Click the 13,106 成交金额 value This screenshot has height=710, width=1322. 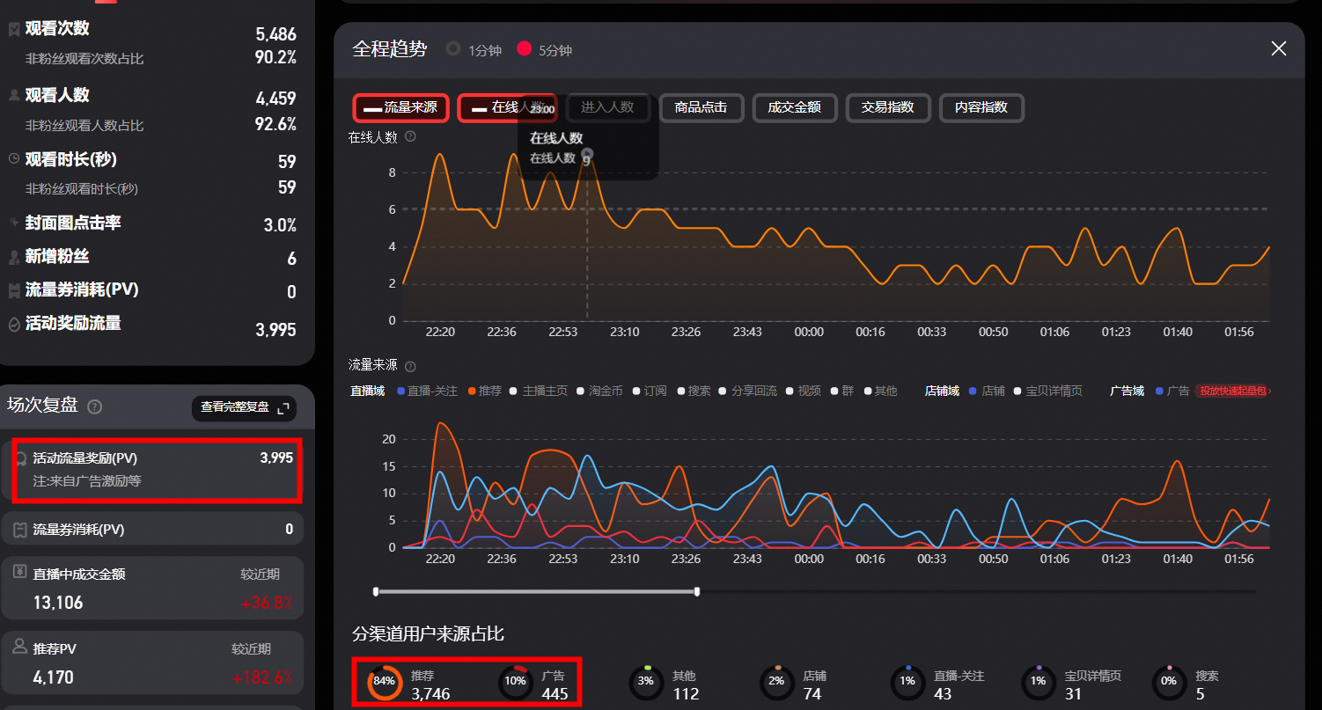tap(58, 603)
